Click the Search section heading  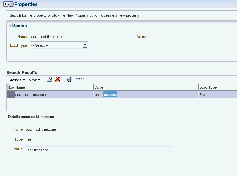pos(20,26)
